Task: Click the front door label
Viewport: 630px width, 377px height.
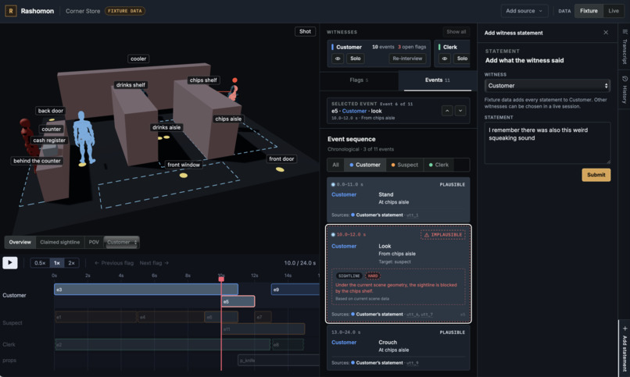Action: 281,158
